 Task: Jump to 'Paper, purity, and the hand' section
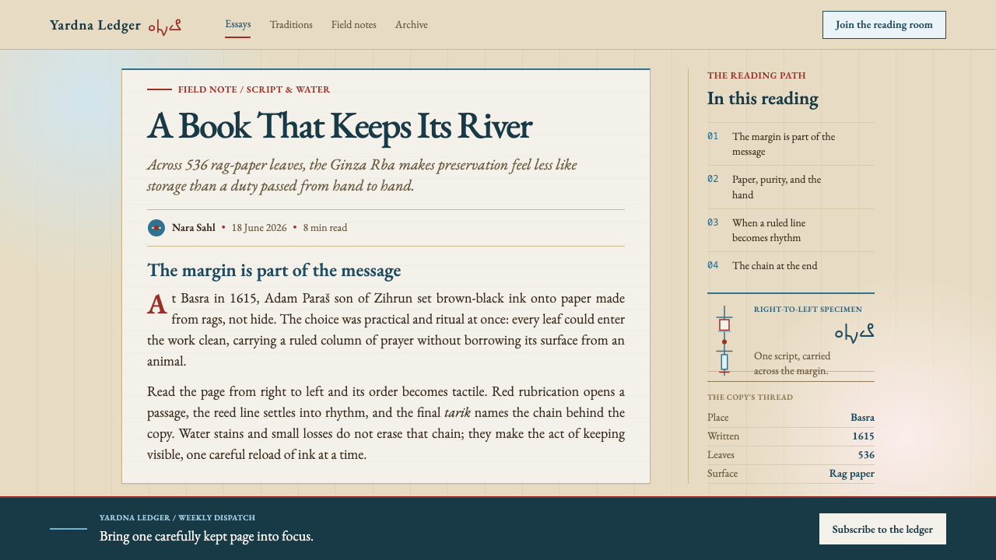click(791, 187)
